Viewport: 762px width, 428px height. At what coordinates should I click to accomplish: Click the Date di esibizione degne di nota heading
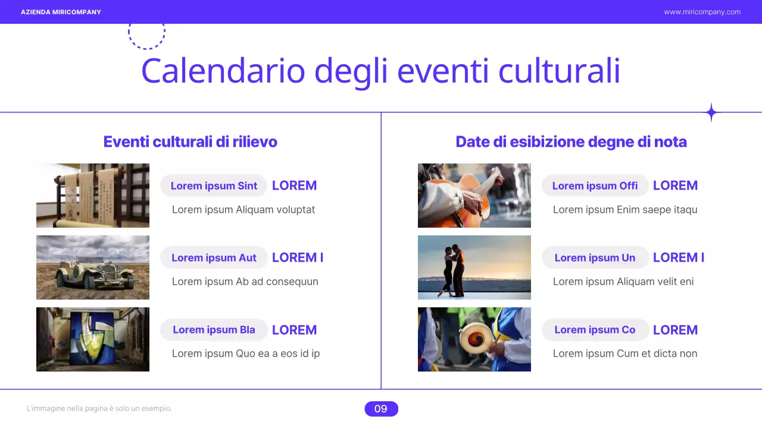tap(571, 141)
